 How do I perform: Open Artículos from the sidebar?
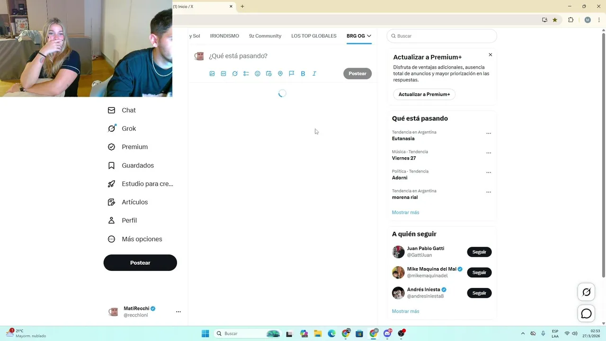(128, 202)
